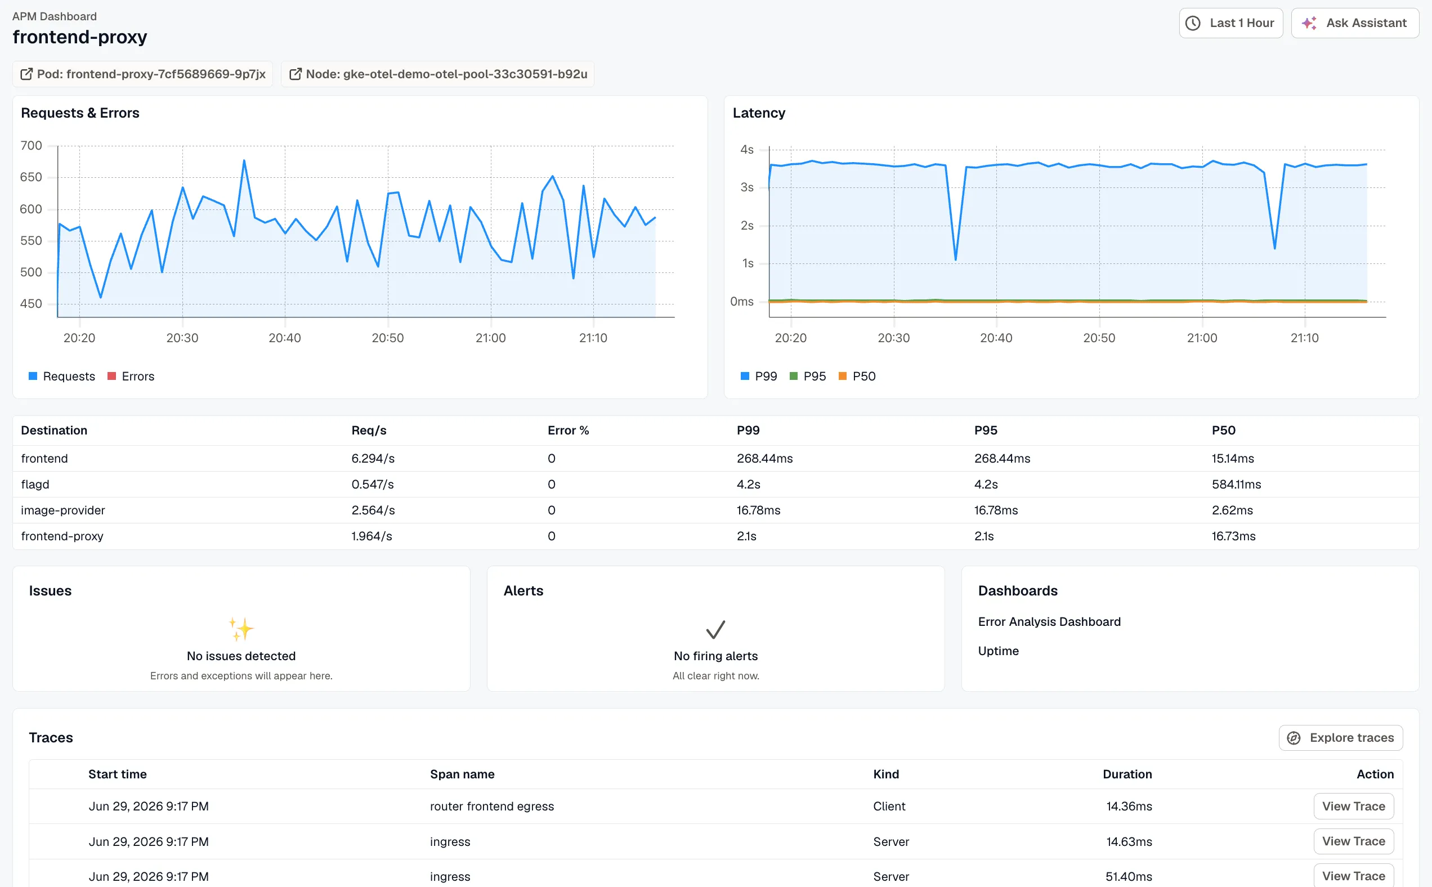Toggle the P50 latency legend entry
The image size is (1432, 887).
[x=857, y=377]
